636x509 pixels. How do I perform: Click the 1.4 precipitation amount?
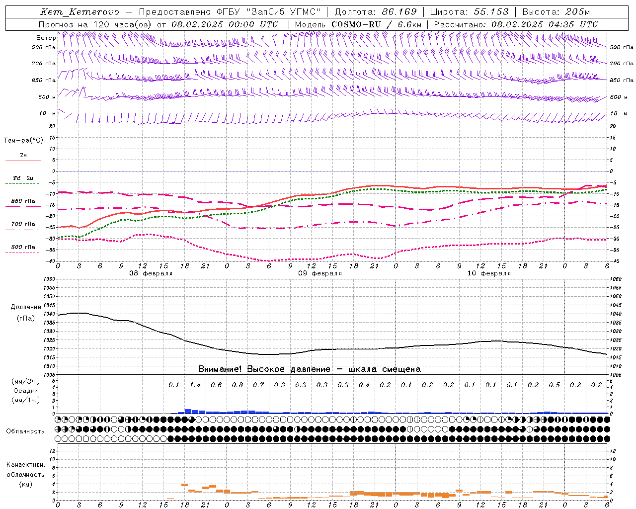(195, 385)
